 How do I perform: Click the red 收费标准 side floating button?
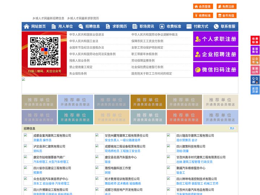[255, 40]
